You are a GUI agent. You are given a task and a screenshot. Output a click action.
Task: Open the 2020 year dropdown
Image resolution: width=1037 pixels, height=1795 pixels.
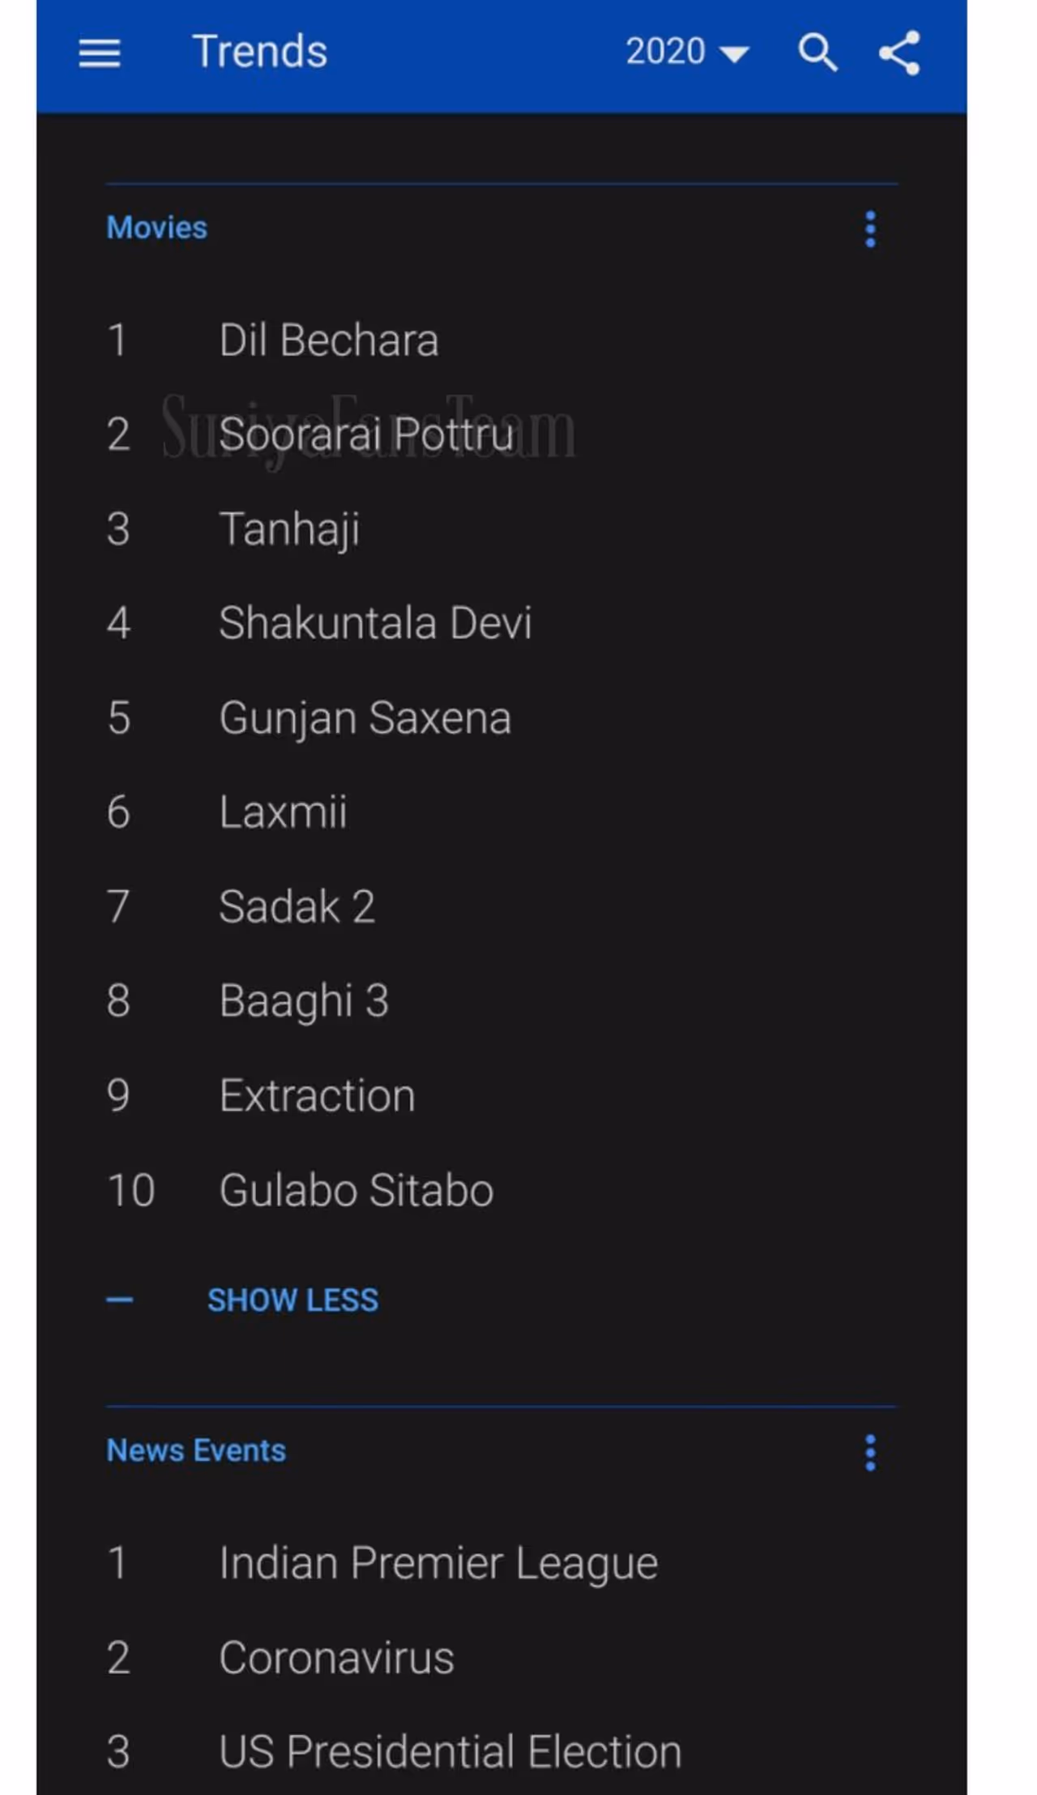click(x=686, y=53)
